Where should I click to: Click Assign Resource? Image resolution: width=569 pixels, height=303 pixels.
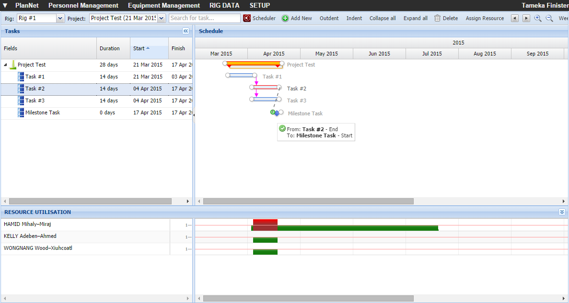pos(486,18)
